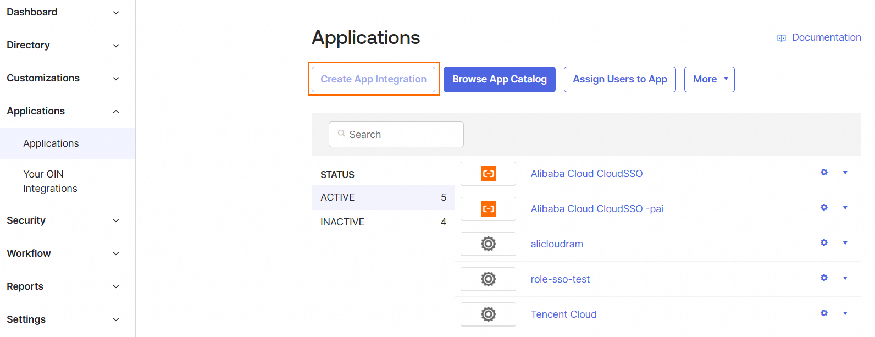Click Create App Integration button
875x337 pixels.
point(373,79)
